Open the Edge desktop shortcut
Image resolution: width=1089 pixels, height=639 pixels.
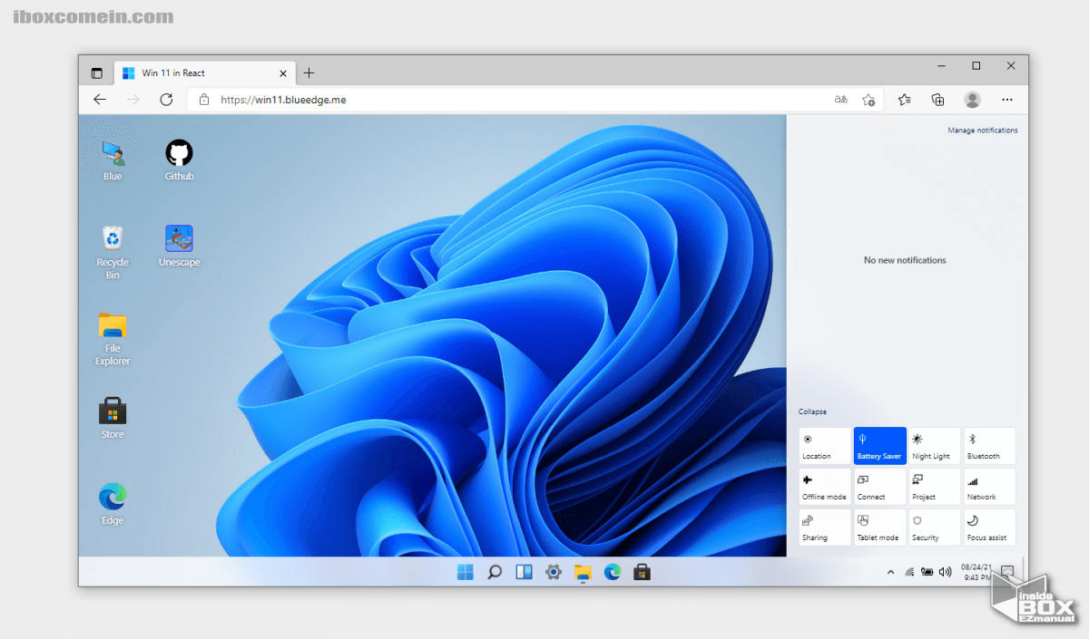tap(113, 498)
